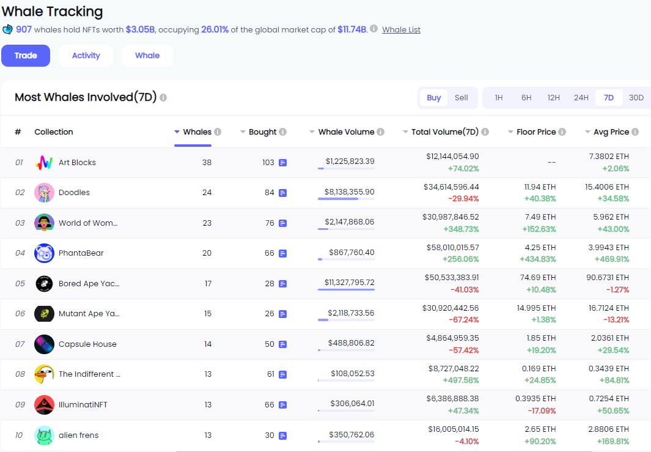Screen dimensions: 651x452
Task: Show info icon next to Whales column
Action: point(218,132)
